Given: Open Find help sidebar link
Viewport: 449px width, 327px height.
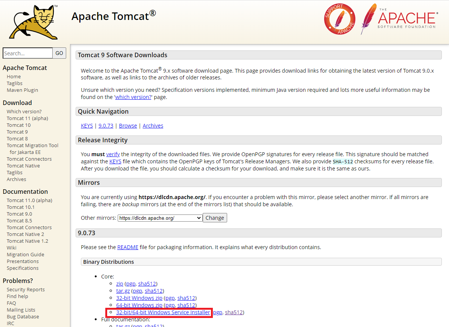Looking at the screenshot, I should [17, 297].
